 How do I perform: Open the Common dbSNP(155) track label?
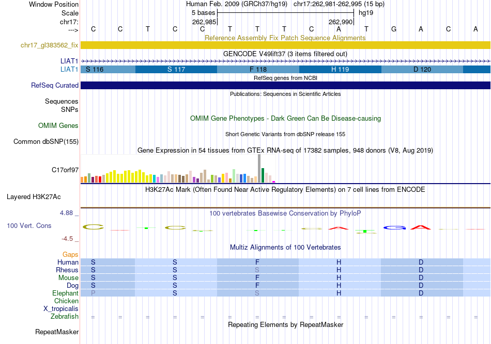(x=46, y=141)
